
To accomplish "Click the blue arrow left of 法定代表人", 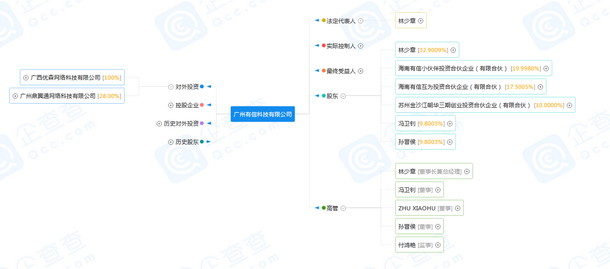I will click(x=317, y=20).
